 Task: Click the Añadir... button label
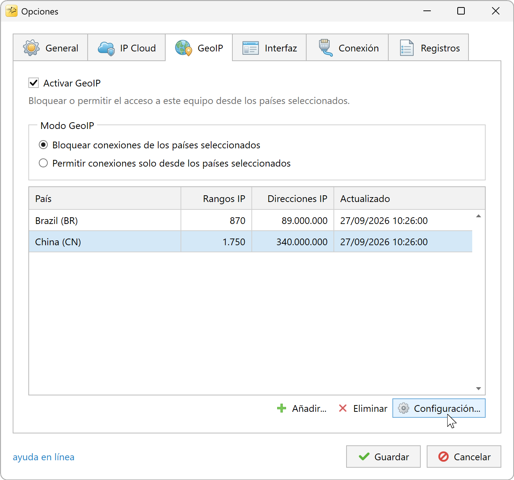point(309,408)
